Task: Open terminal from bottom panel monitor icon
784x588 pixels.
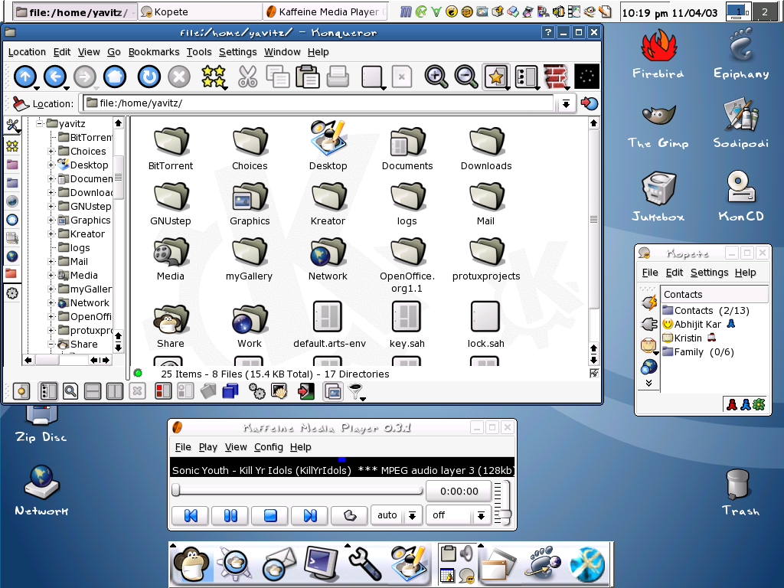Action: pos(322,564)
